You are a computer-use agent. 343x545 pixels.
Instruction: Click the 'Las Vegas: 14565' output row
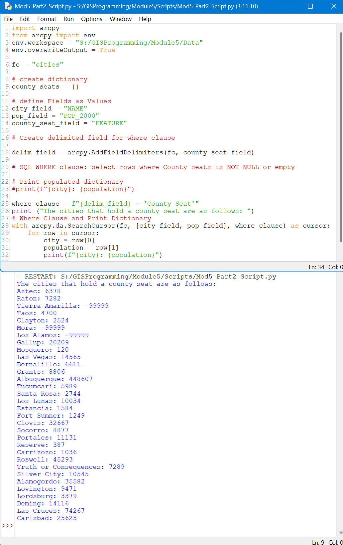(49, 357)
